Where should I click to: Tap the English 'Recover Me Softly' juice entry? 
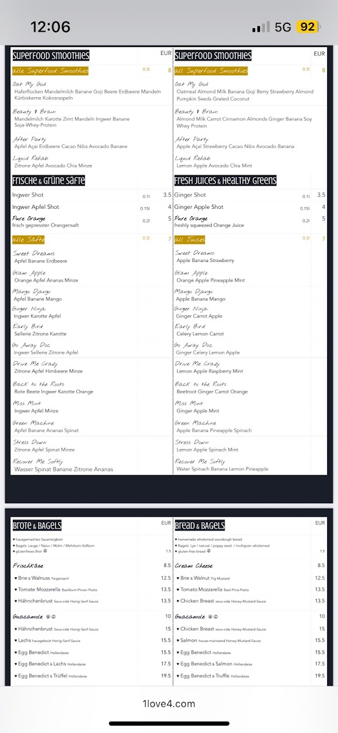click(200, 461)
